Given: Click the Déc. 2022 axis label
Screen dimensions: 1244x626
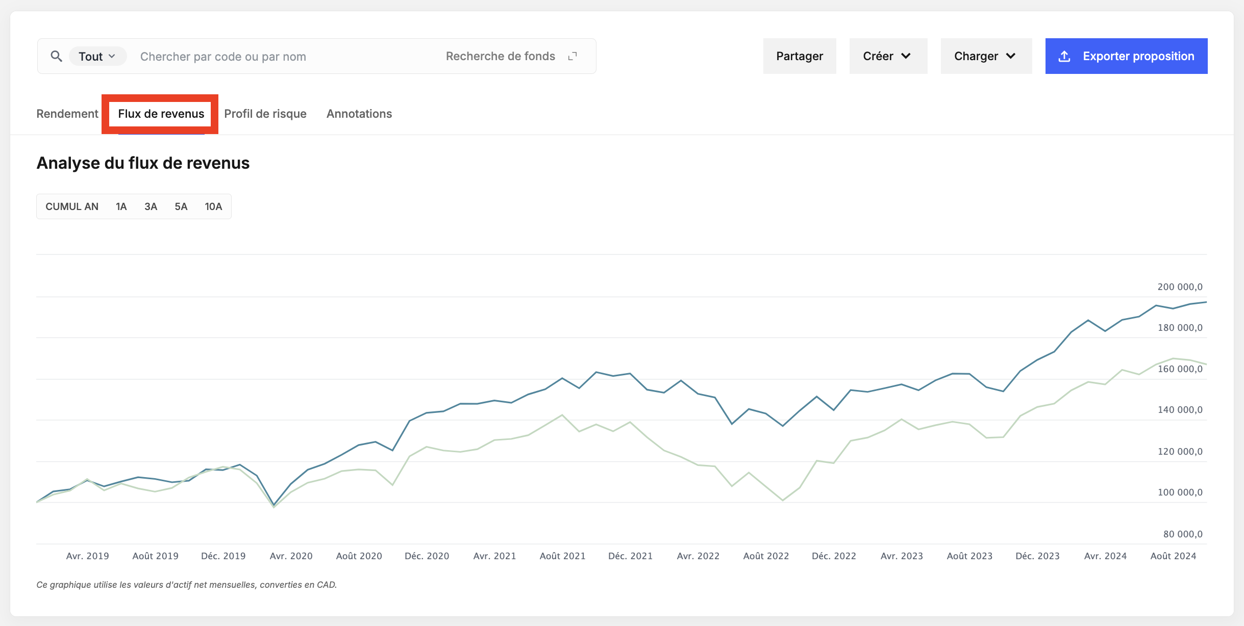Looking at the screenshot, I should (834, 556).
